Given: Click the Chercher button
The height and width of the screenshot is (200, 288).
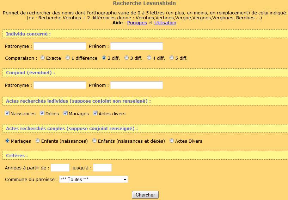Looking at the screenshot, I should (145, 195).
